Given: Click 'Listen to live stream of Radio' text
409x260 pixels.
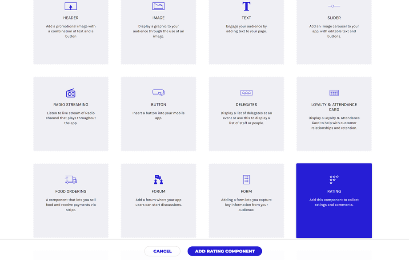Looking at the screenshot, I should point(71,118).
